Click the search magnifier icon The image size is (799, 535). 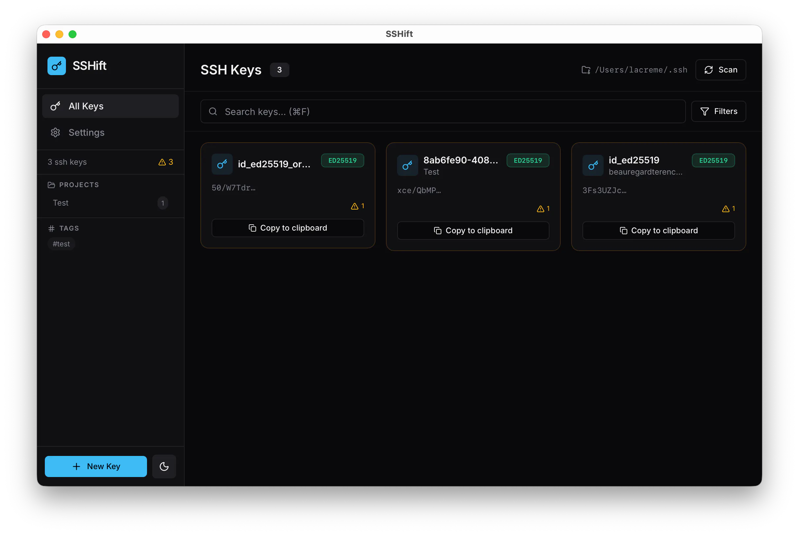click(213, 112)
